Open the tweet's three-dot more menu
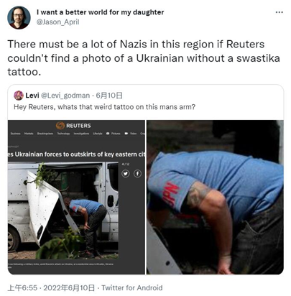 (280, 12)
